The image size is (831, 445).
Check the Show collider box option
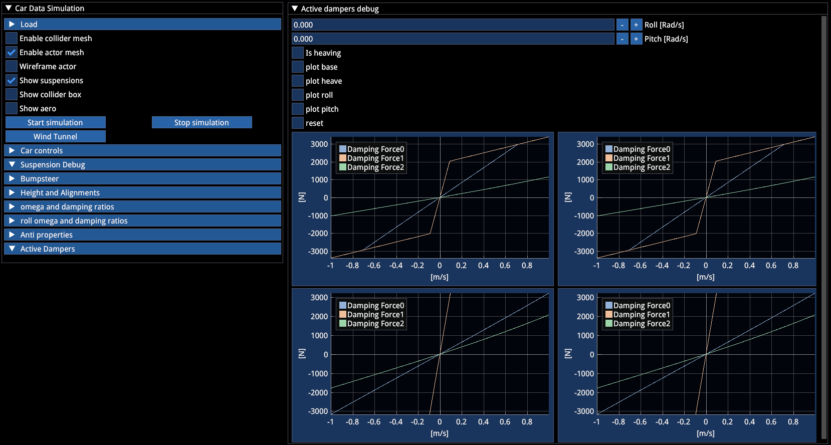click(x=12, y=94)
